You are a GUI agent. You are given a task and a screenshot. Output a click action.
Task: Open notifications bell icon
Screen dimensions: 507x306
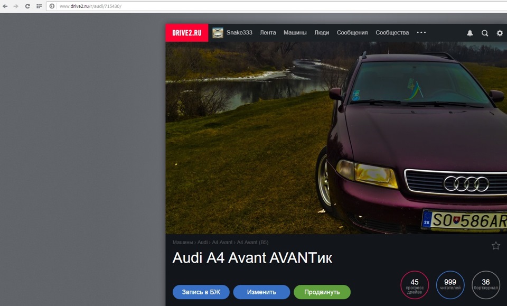pos(470,33)
